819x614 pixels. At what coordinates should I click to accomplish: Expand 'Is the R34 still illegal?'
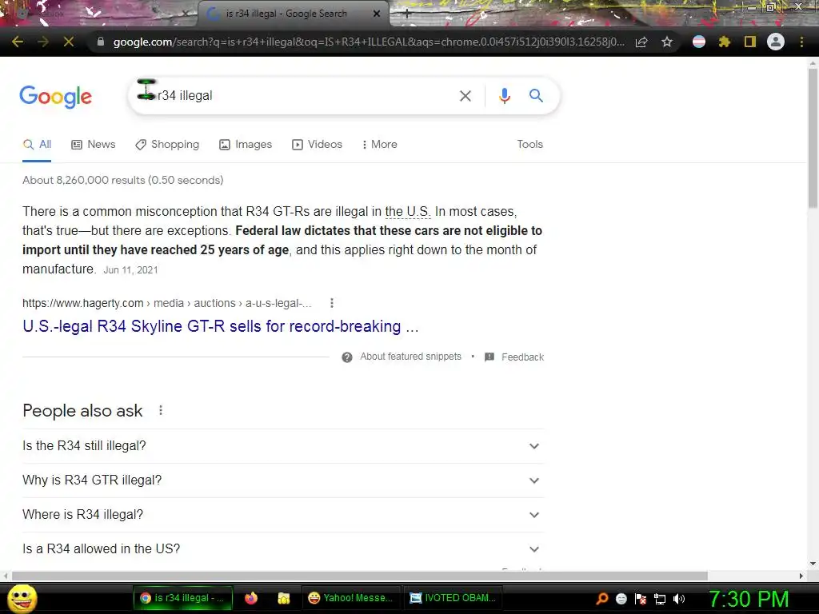[283, 446]
